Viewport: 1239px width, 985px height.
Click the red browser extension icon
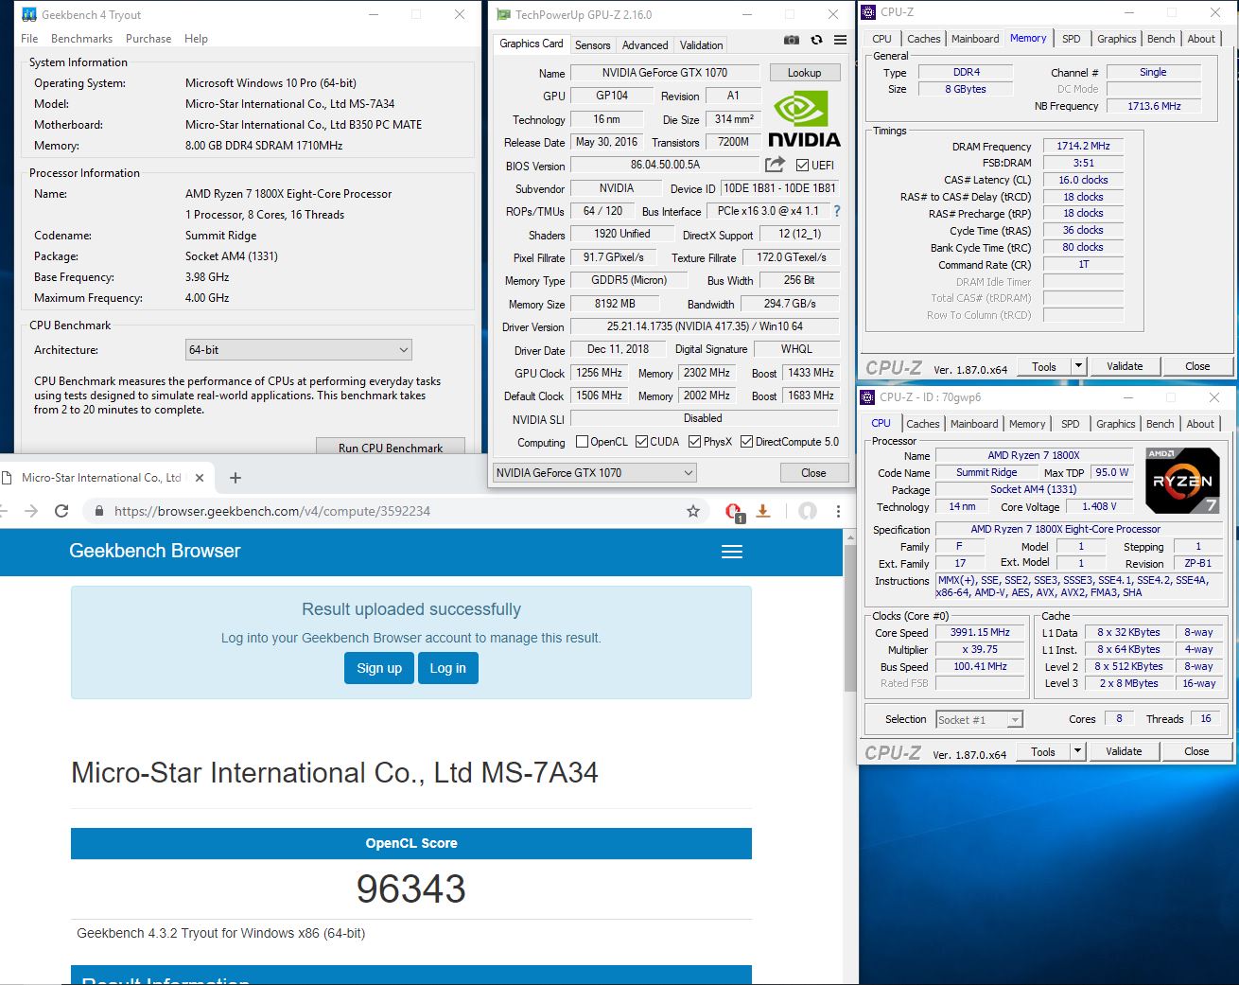(733, 512)
